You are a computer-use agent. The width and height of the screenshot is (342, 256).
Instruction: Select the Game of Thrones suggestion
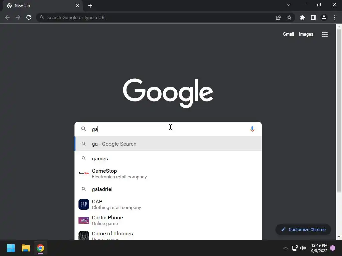[168, 235]
